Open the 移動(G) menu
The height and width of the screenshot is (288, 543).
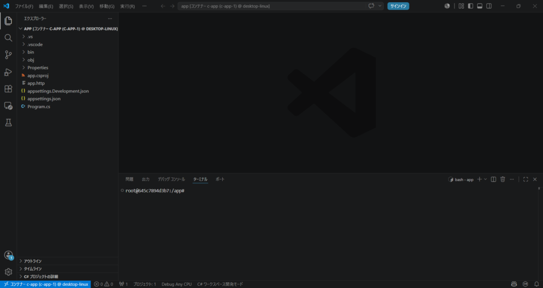(107, 6)
